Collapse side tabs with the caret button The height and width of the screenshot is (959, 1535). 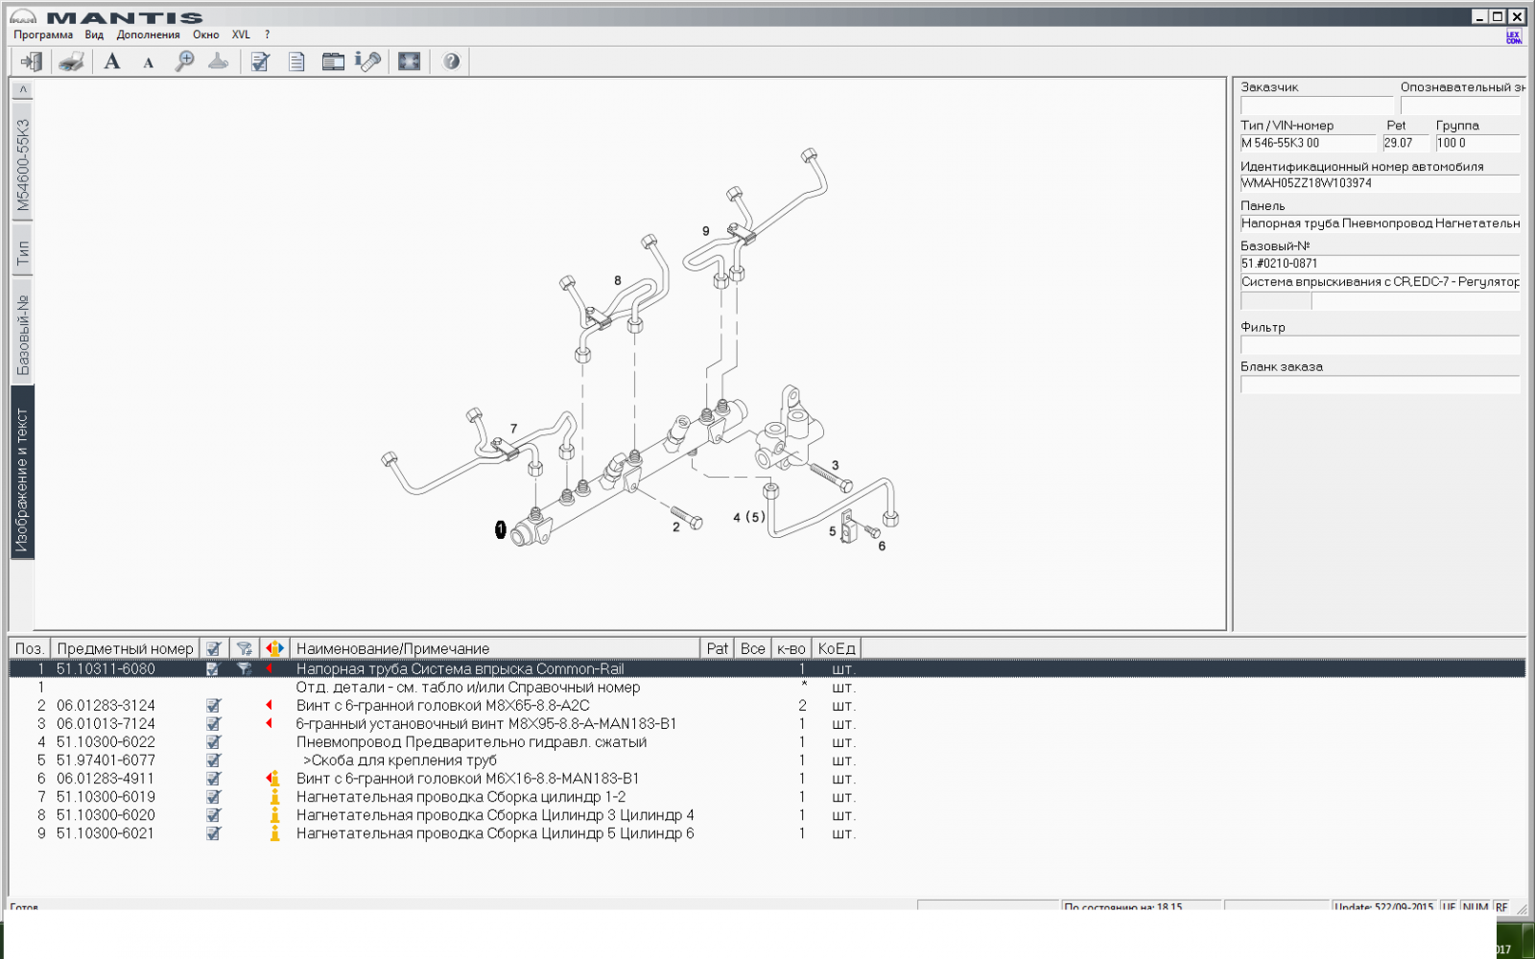pyautogui.click(x=23, y=89)
